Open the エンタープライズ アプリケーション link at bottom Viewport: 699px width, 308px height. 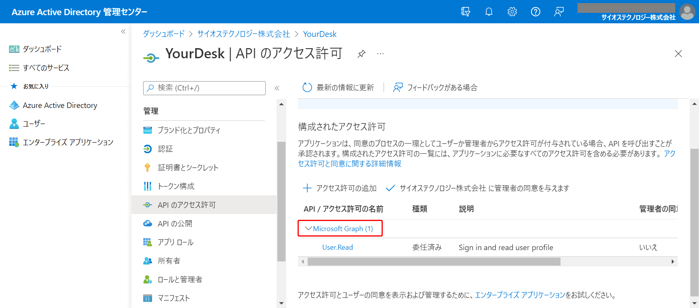(x=520, y=295)
